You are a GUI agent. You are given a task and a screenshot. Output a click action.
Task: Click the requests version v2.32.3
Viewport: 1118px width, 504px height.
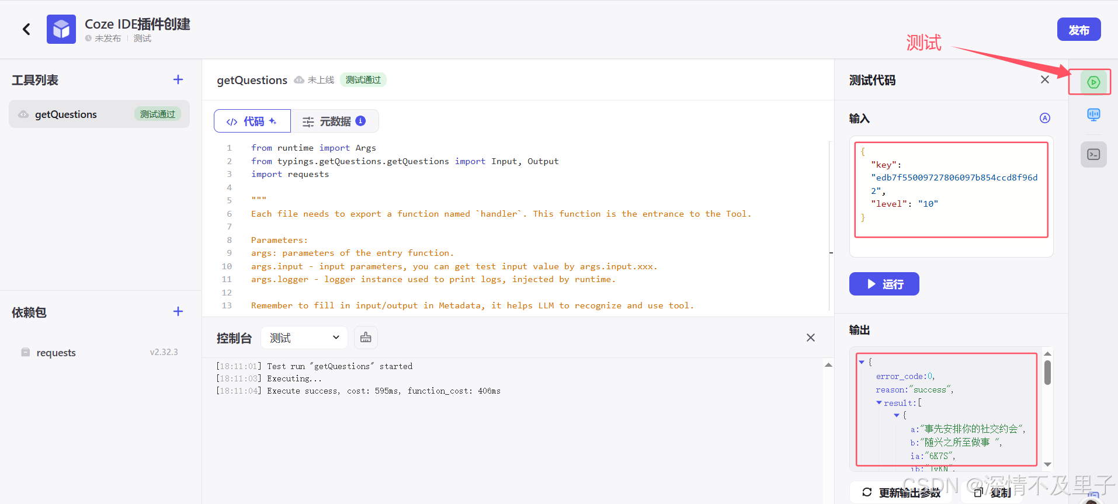pos(164,352)
